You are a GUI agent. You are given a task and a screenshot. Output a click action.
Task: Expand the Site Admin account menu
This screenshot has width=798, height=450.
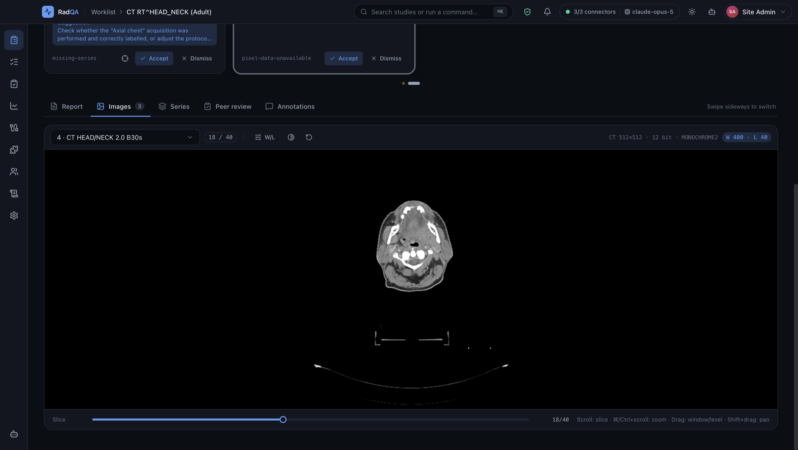pos(757,12)
